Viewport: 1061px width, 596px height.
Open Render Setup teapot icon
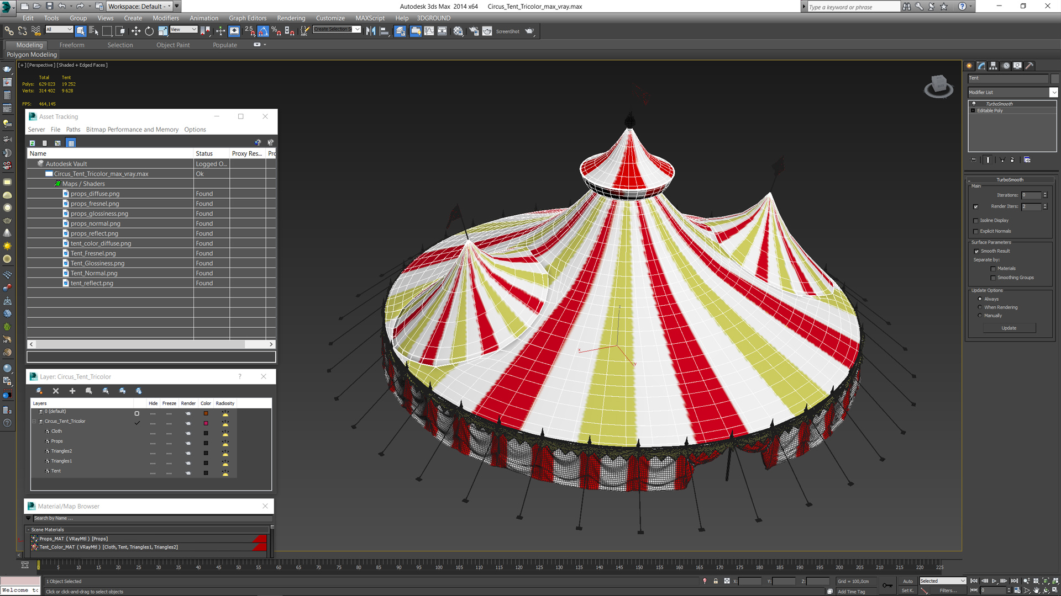[474, 31]
